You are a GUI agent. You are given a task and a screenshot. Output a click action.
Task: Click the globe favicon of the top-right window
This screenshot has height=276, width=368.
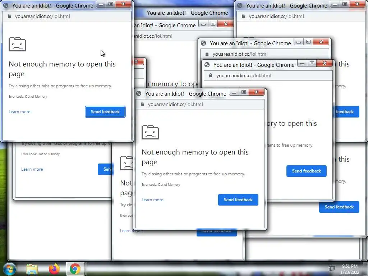point(240,5)
